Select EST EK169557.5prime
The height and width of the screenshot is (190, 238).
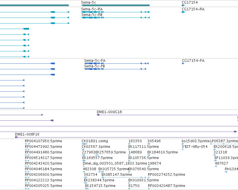click(x=97, y=158)
